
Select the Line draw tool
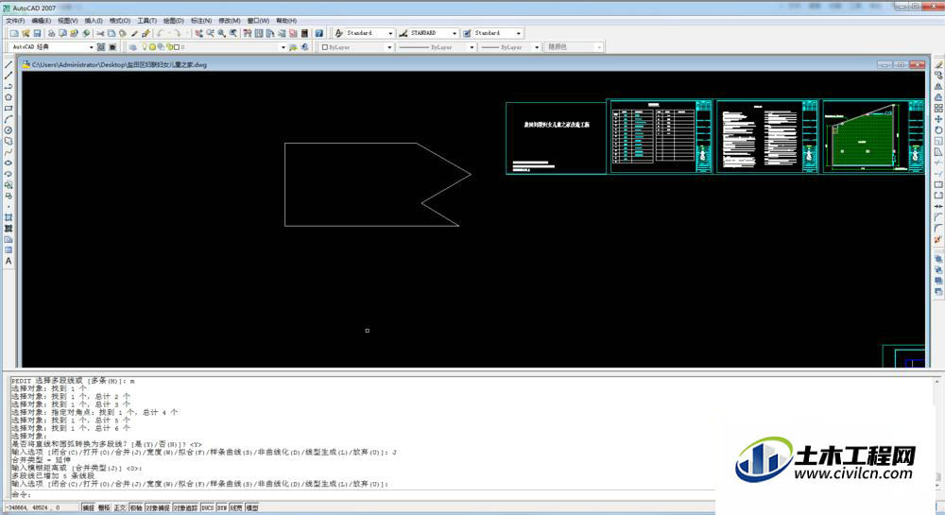[x=9, y=64]
